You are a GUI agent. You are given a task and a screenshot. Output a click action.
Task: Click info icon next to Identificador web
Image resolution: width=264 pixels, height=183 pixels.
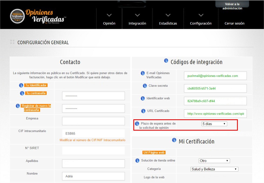tap(143, 98)
